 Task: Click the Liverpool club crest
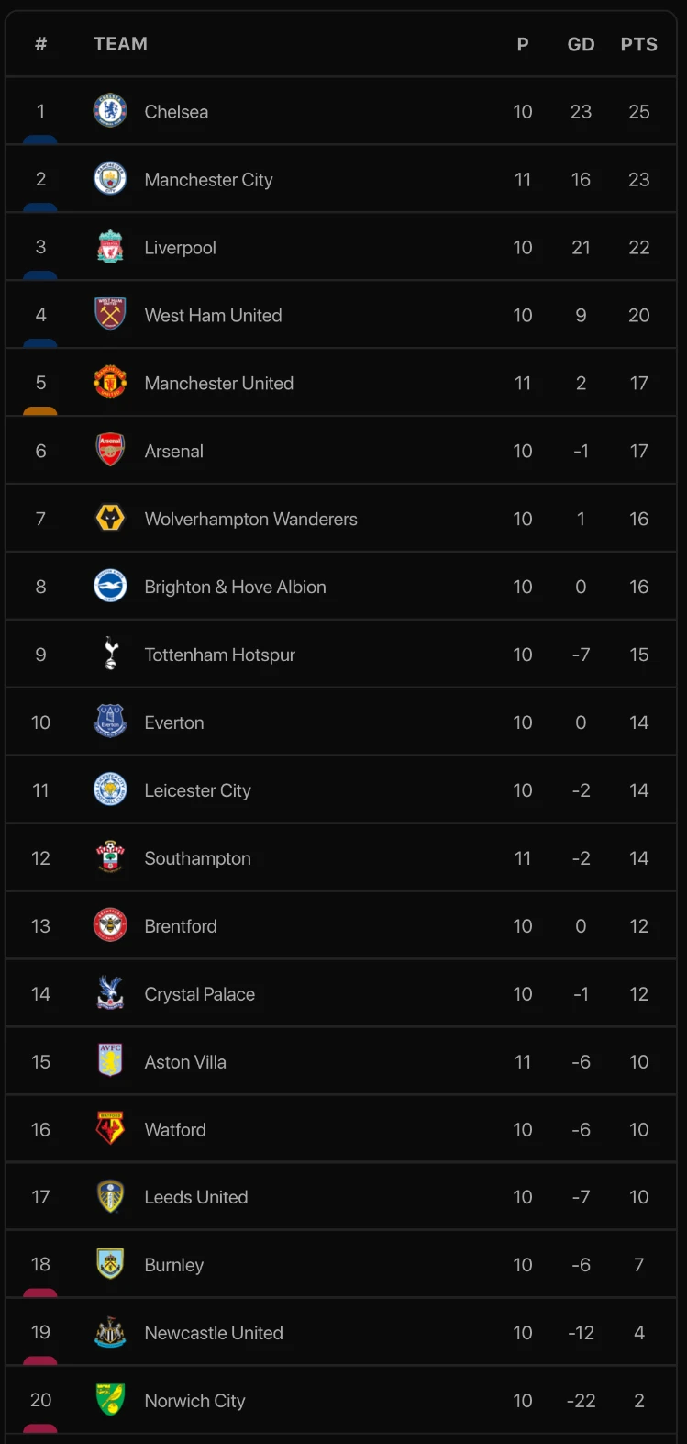(x=110, y=247)
